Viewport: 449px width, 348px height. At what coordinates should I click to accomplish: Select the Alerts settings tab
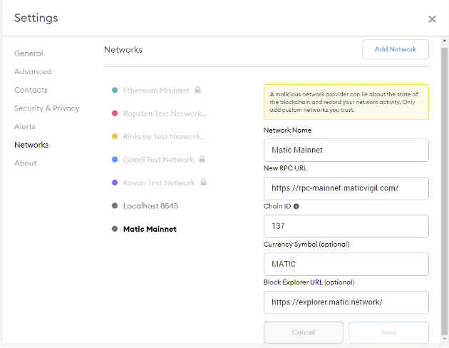(26, 126)
